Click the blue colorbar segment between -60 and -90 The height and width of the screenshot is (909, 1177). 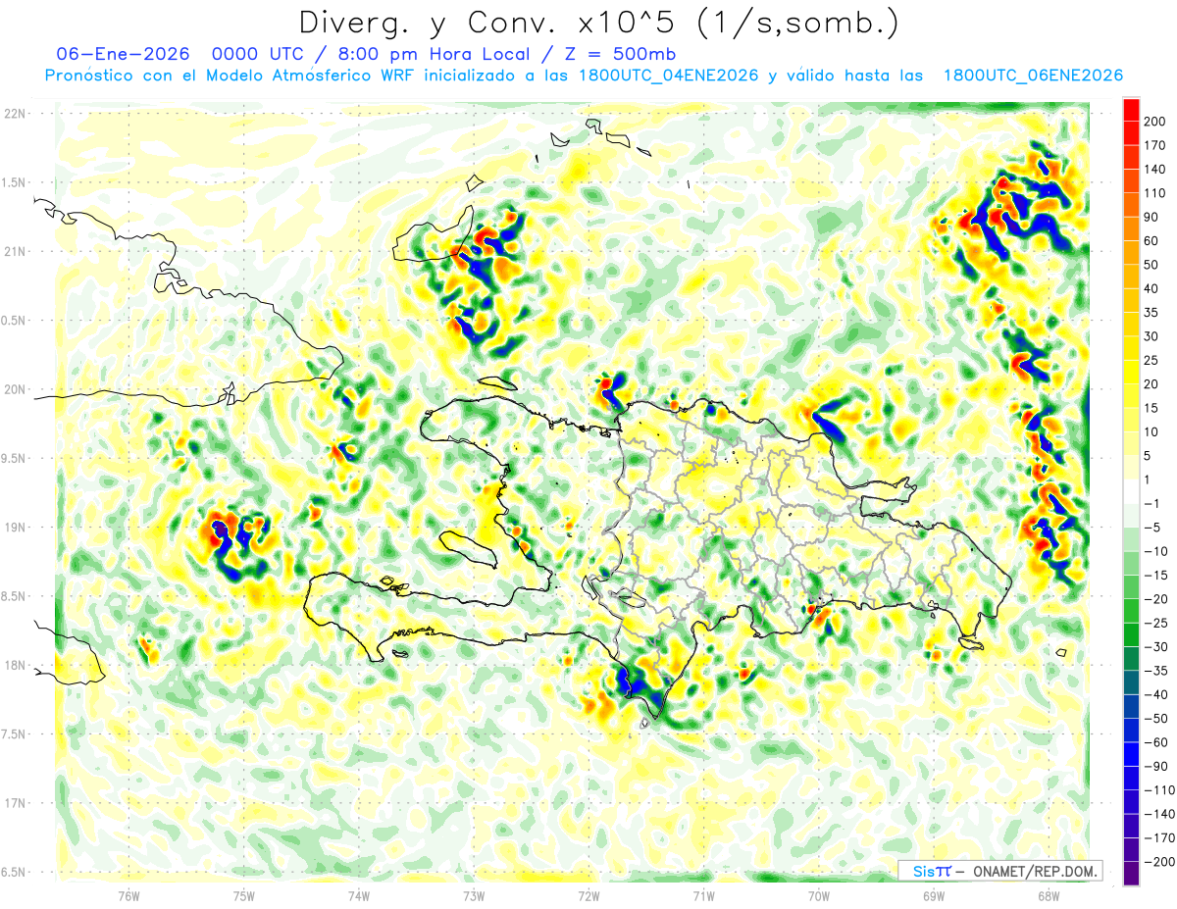[x=1131, y=754]
